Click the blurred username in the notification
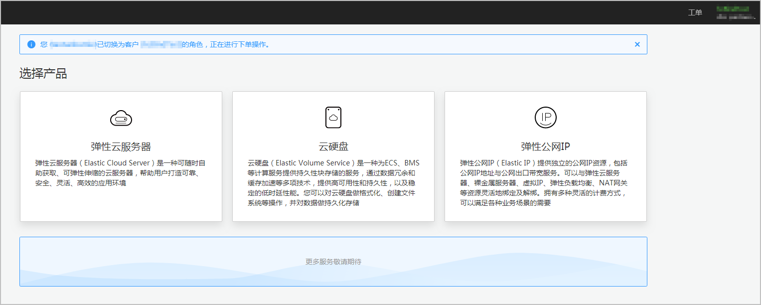761x305 pixels. point(72,44)
